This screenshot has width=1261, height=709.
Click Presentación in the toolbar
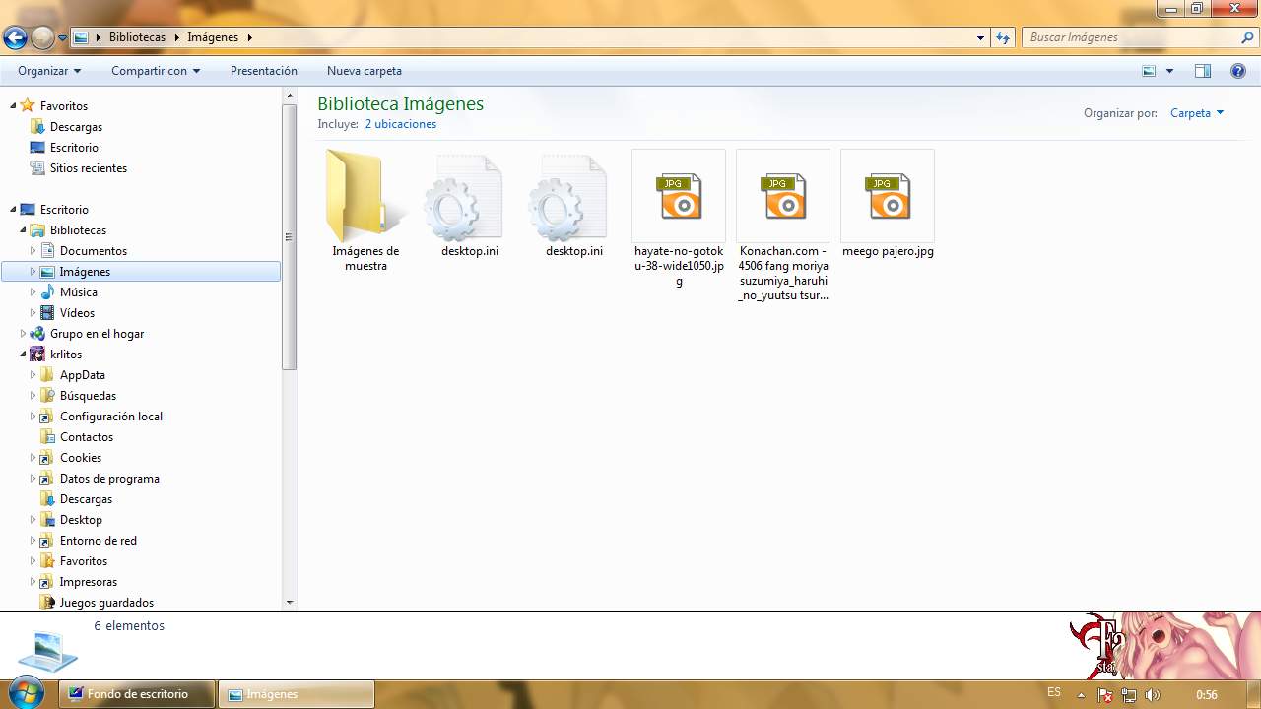coord(263,71)
